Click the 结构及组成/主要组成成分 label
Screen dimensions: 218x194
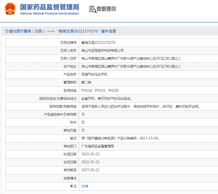click(58, 99)
